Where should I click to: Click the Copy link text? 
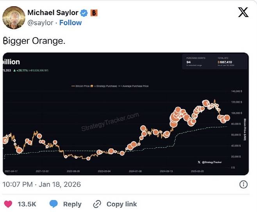(x=121, y=204)
